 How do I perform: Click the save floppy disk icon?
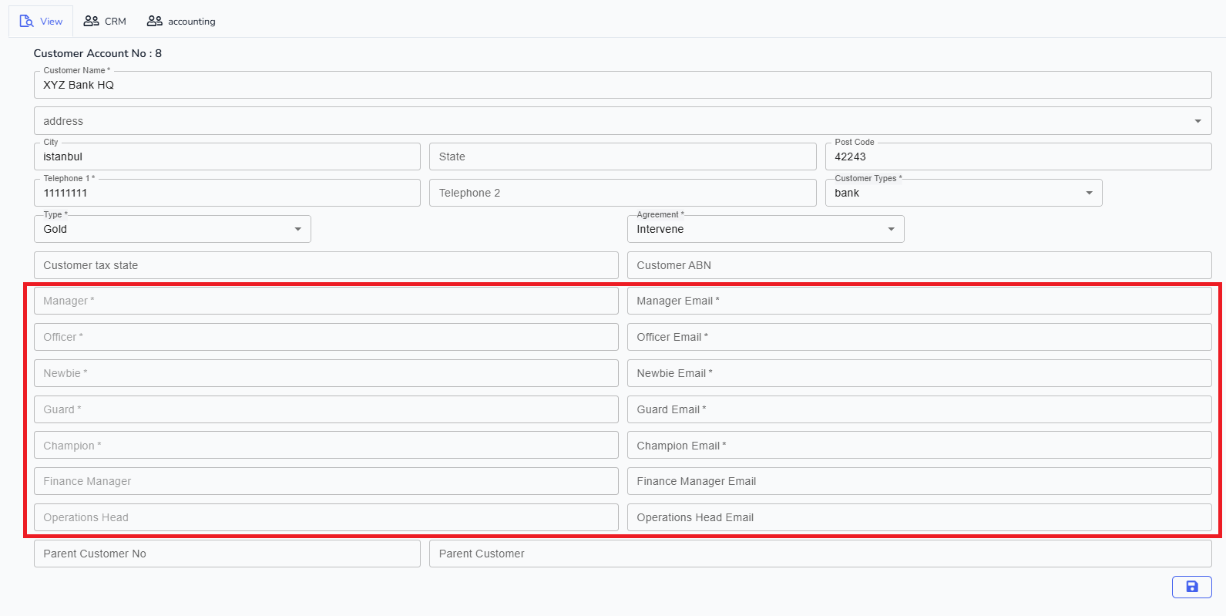(1191, 587)
